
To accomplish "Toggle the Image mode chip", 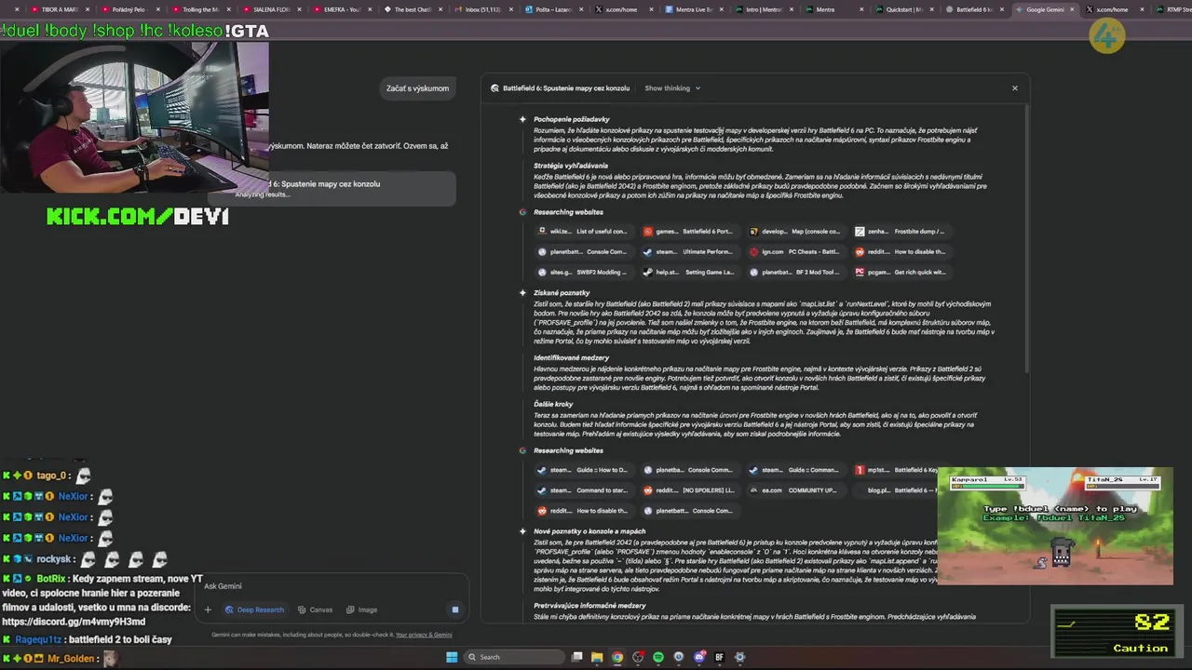I will tap(361, 610).
